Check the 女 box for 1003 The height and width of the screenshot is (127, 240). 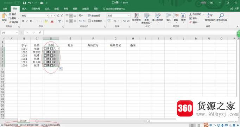tap(52, 56)
